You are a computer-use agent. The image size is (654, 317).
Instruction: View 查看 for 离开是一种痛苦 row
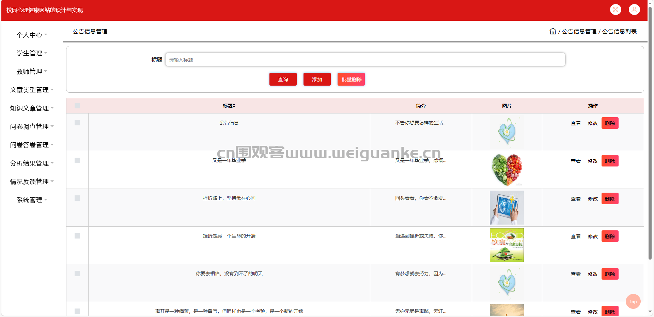(576, 312)
